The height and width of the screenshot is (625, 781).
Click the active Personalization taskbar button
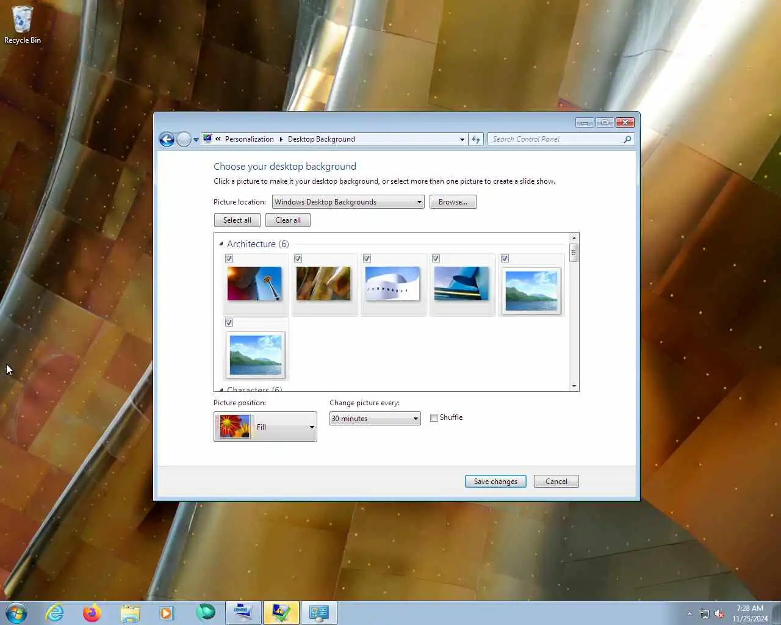(281, 613)
